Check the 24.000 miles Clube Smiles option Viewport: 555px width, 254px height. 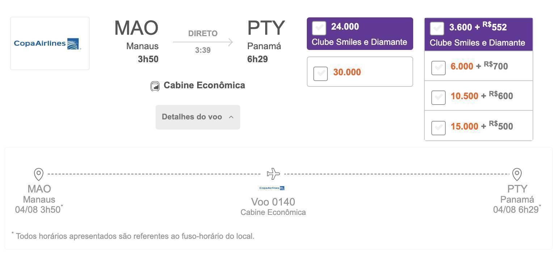pyautogui.click(x=319, y=28)
